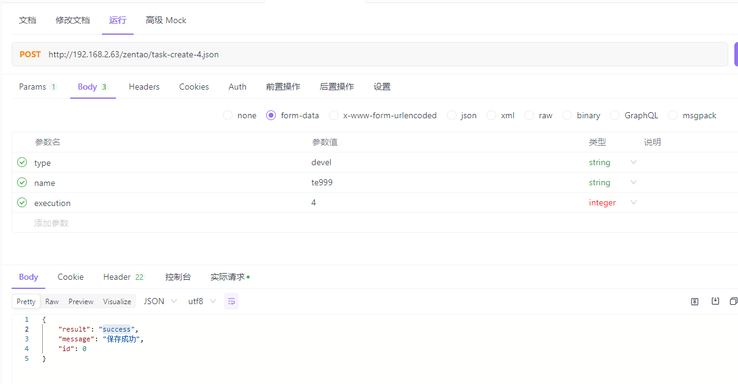Switch response view to Preview

(x=81, y=301)
